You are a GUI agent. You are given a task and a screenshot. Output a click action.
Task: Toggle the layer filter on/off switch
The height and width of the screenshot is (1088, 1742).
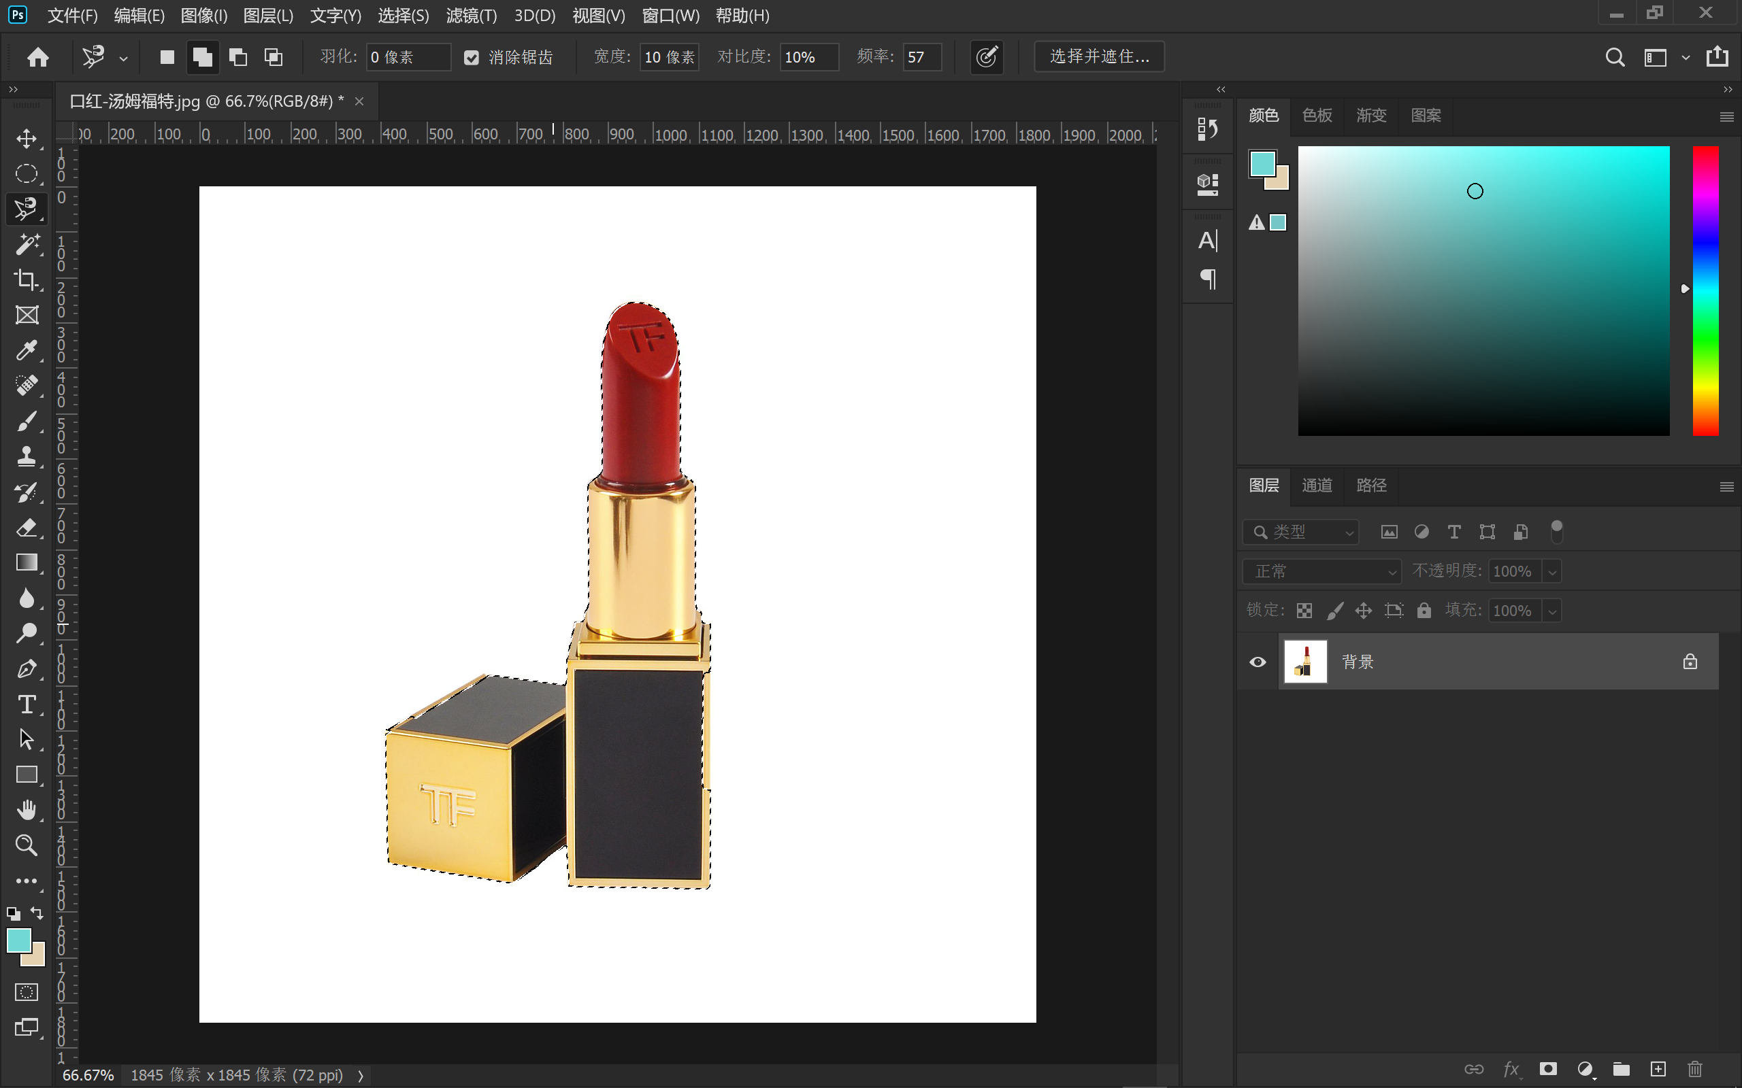click(x=1556, y=532)
